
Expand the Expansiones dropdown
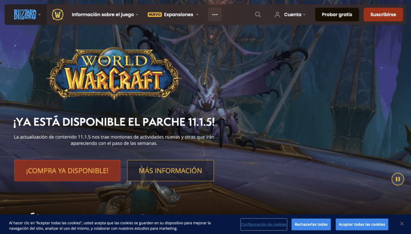(181, 14)
